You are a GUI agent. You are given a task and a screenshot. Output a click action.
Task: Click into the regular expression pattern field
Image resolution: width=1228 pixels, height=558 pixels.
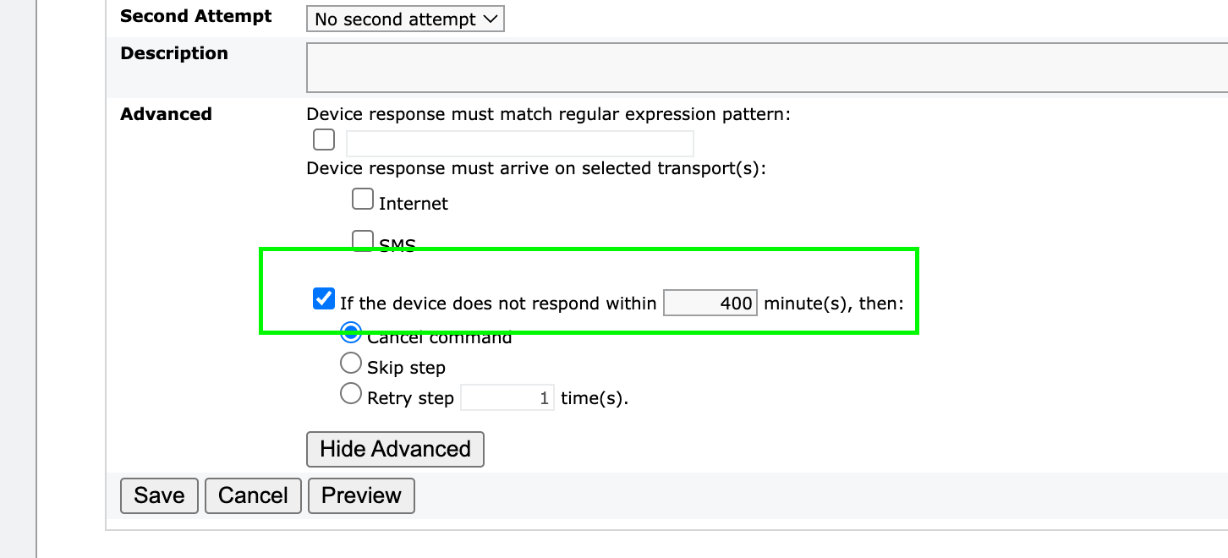[520, 143]
